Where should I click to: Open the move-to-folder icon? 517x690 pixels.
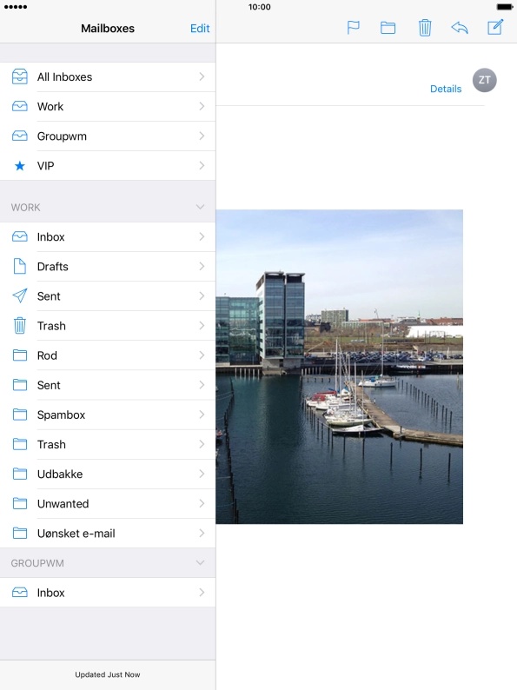(388, 28)
